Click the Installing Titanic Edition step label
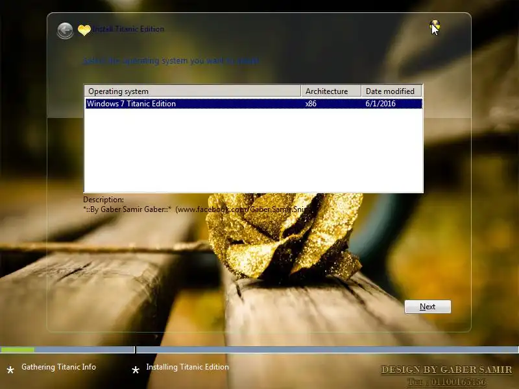Image resolution: width=519 pixels, height=389 pixels. [187, 367]
